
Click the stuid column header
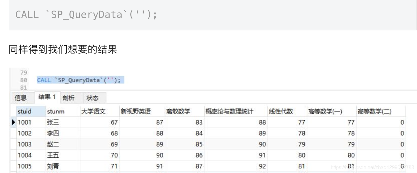pos(31,111)
